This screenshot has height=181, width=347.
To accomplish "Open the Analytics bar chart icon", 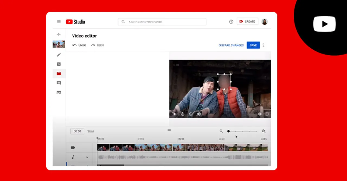I will tap(59, 64).
